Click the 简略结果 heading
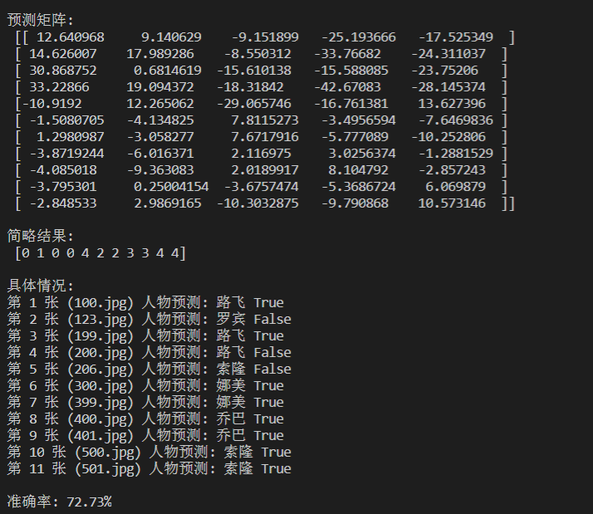 pyautogui.click(x=40, y=237)
